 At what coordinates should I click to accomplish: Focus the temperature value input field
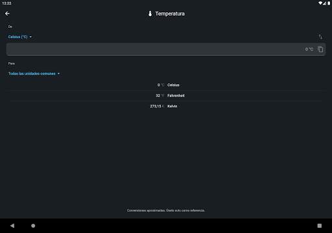pyautogui.click(x=166, y=49)
